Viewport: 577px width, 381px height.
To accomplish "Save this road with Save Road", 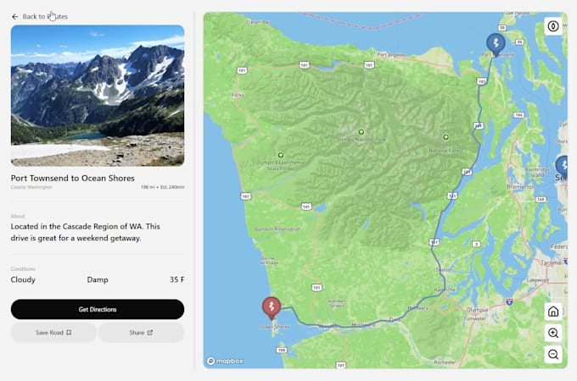I will [53, 333].
